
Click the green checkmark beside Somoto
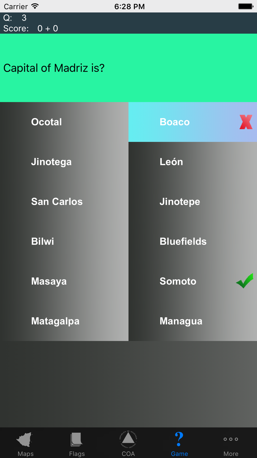pos(245,281)
